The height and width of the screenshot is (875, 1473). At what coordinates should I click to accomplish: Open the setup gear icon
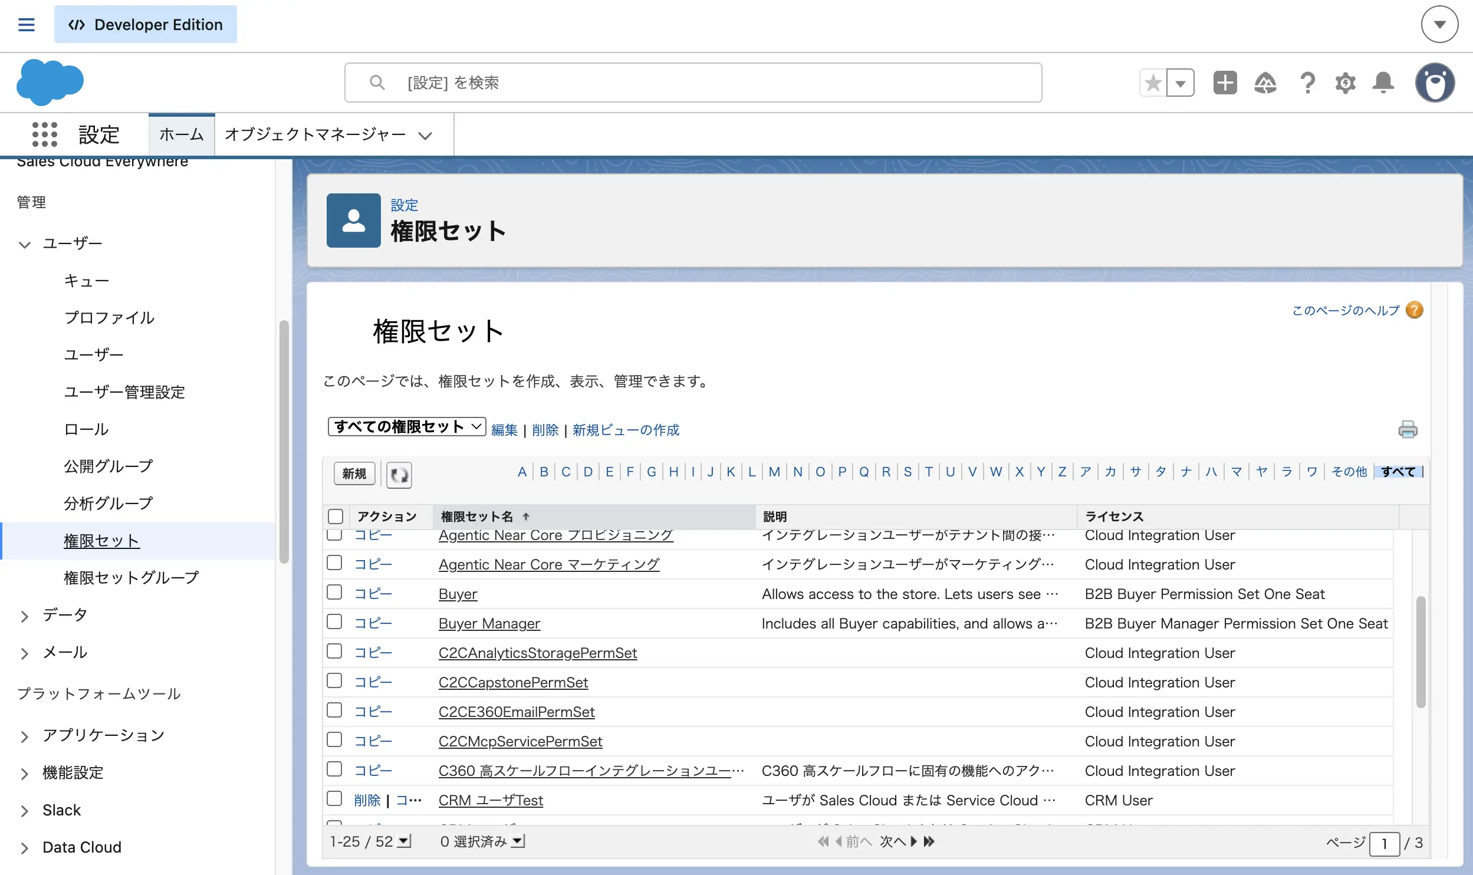[x=1345, y=83]
